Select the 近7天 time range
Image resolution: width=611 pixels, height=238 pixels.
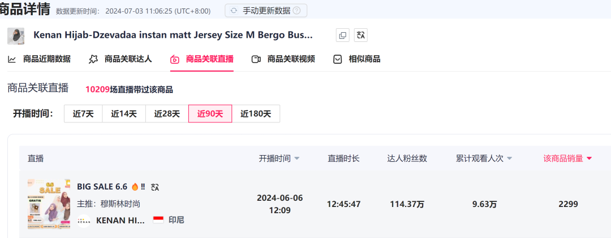[83, 114]
